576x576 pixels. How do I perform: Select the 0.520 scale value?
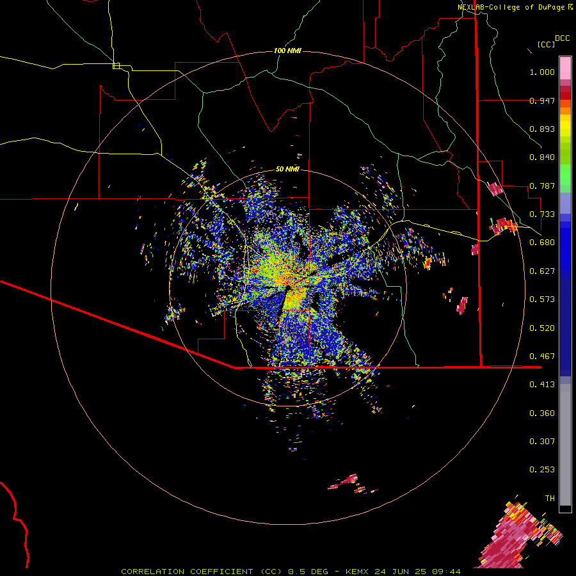click(542, 328)
